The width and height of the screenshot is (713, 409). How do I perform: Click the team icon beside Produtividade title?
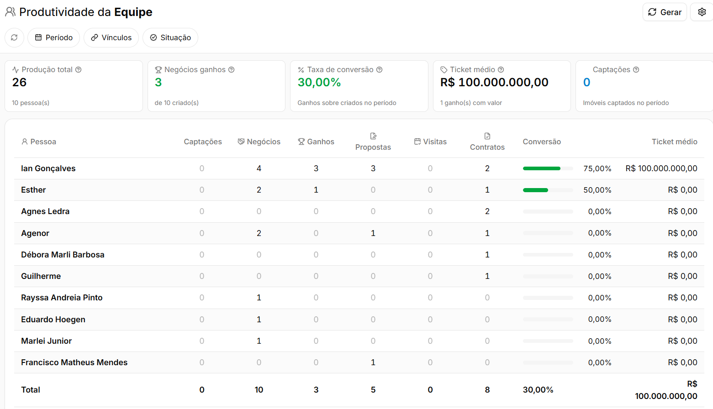point(11,12)
